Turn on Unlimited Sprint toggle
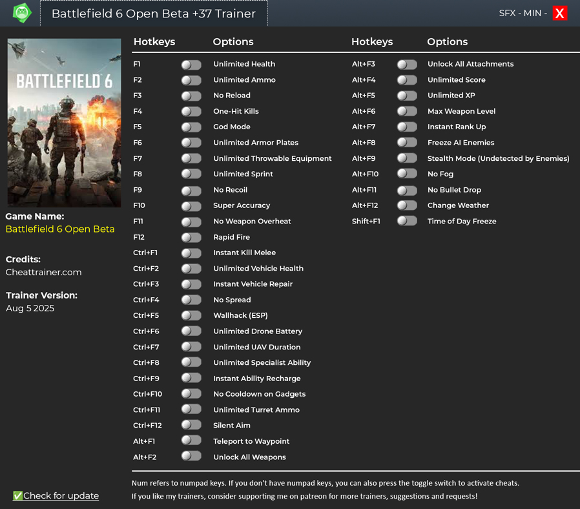This screenshot has height=509, width=580. point(191,174)
